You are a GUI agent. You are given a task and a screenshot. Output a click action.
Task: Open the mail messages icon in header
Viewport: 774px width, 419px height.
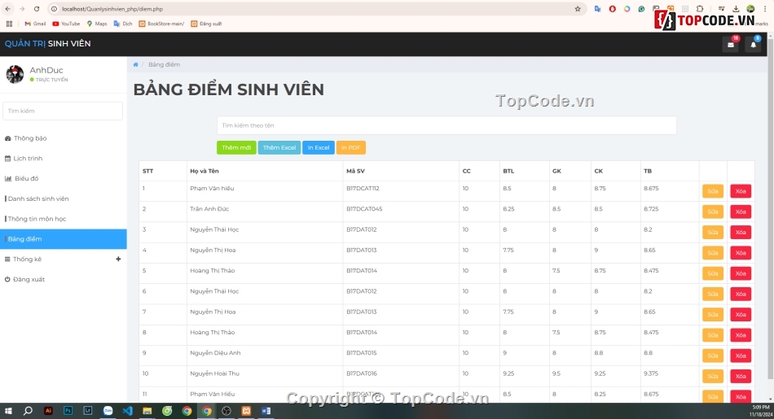click(x=731, y=45)
